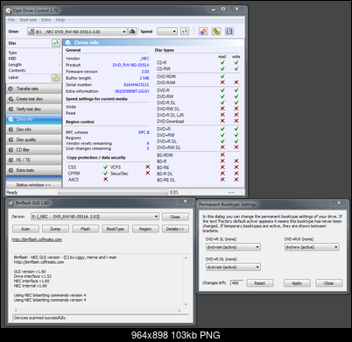This screenshot has height=342, width=352.
Task: Click the Binflash log scroll-up arrow
Action: tap(186, 258)
